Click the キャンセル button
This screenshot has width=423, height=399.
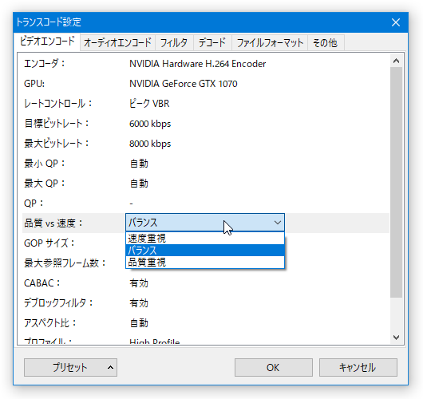coord(358,367)
